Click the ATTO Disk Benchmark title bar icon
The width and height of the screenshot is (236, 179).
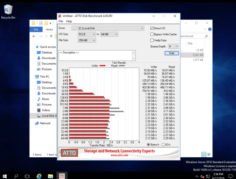pyautogui.click(x=60, y=16)
